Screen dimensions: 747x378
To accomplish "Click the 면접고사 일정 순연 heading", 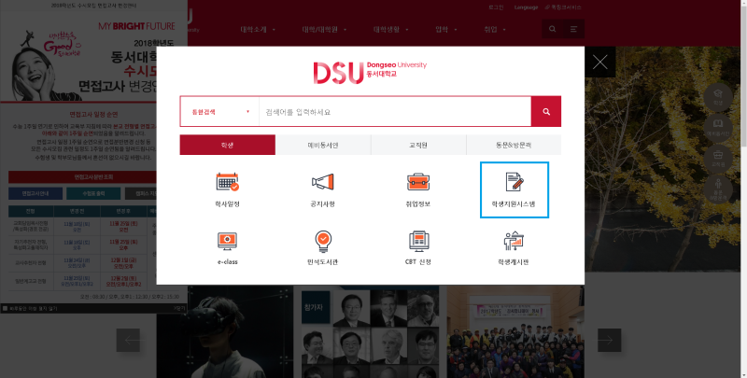I will point(93,115).
